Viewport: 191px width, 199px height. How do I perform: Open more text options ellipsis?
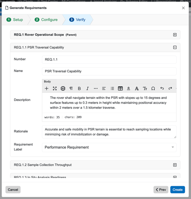click(96, 88)
